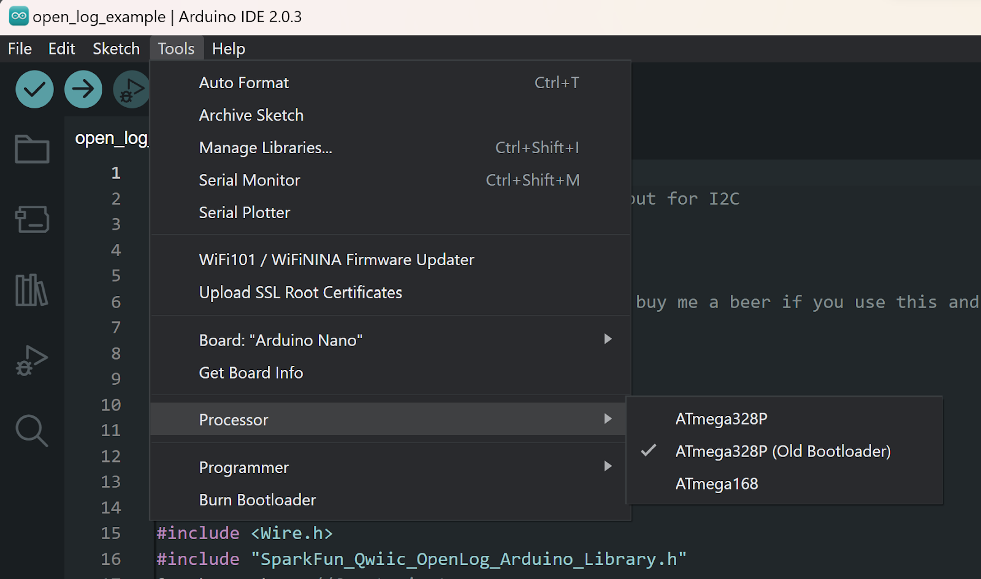This screenshot has width=981, height=579.
Task: Open the File menu
Action: click(x=20, y=48)
